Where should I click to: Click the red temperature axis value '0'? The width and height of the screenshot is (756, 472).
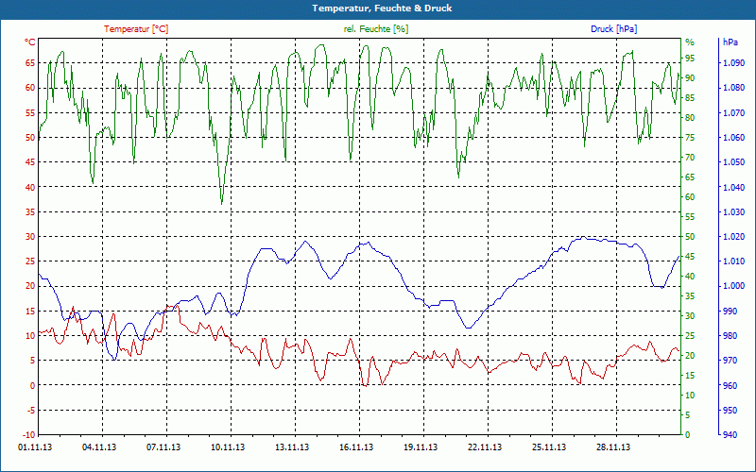(x=33, y=385)
